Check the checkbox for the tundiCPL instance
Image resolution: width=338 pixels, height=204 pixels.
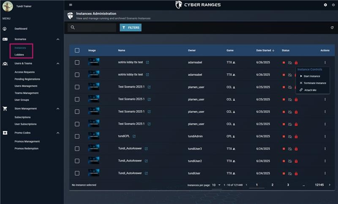(x=77, y=136)
